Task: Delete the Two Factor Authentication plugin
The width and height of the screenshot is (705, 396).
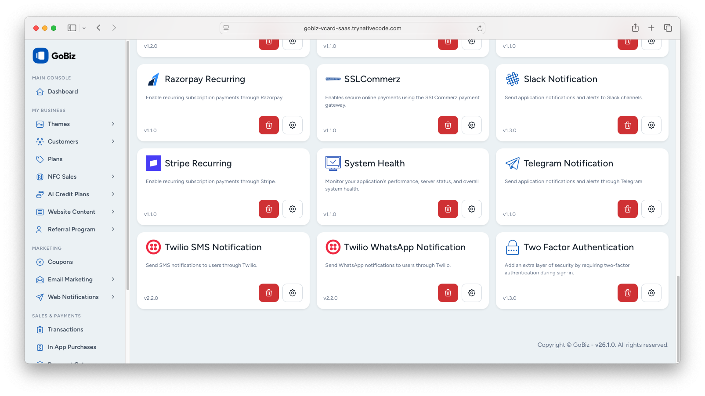Action: [x=628, y=293]
